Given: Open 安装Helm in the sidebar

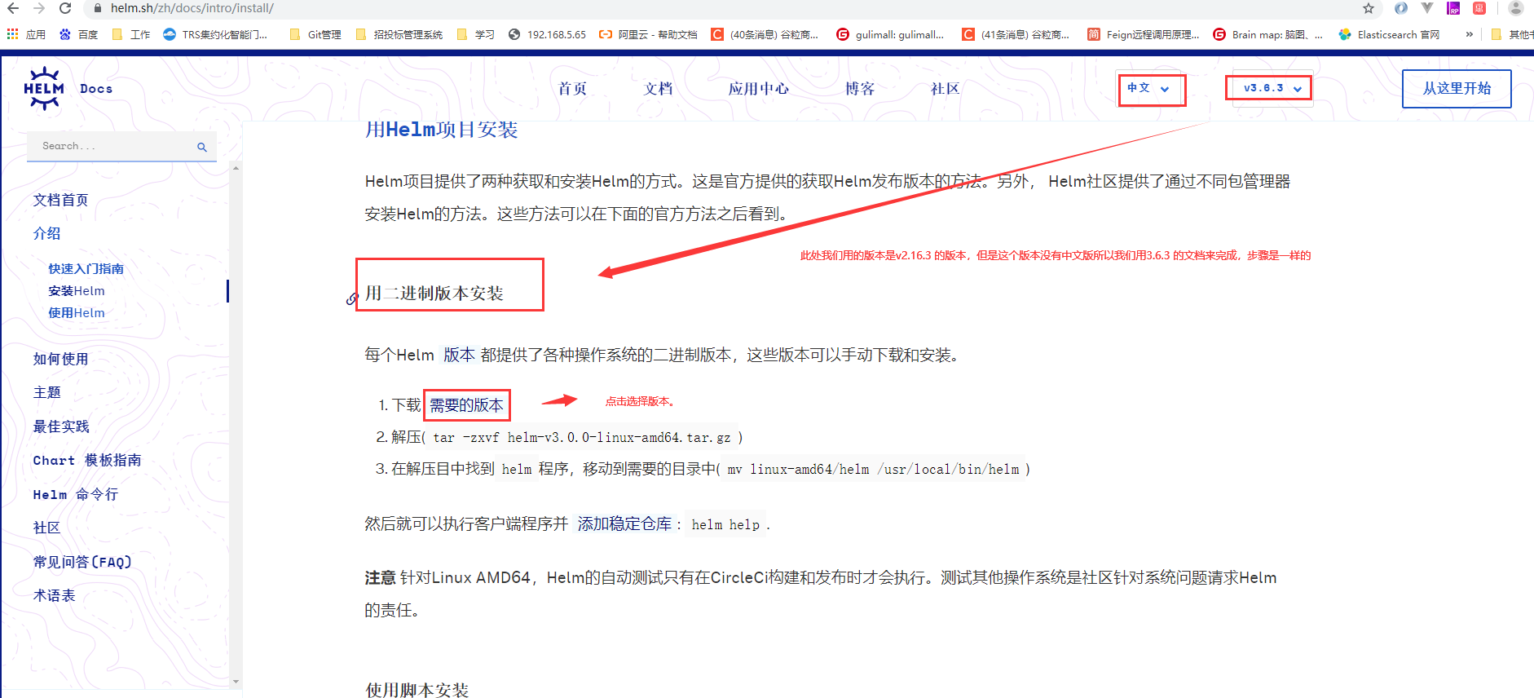Looking at the screenshot, I should (x=77, y=290).
